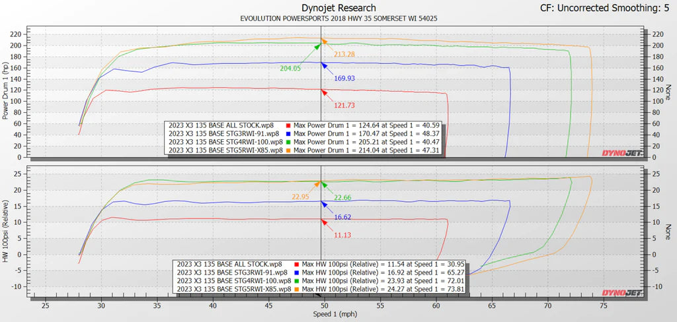Select STG3RWI-91.wp8 run in the HW 100psi legend
This screenshot has width=677, height=322.
click(x=231, y=272)
